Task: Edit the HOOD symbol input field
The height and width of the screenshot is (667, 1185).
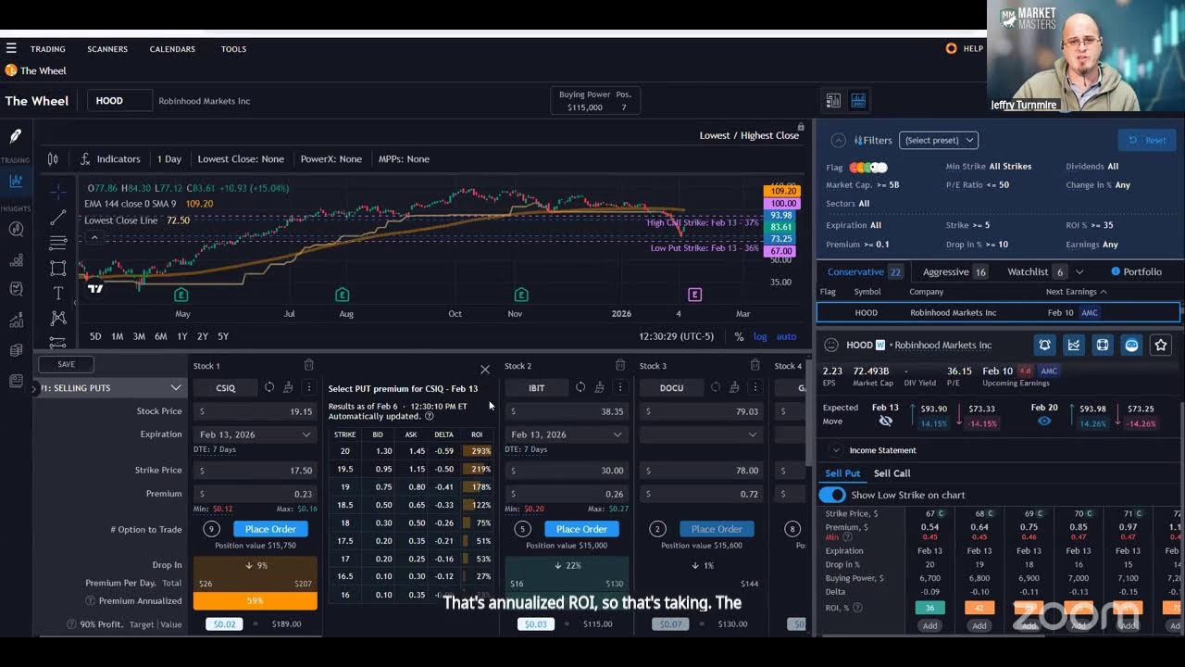Action: [119, 101]
